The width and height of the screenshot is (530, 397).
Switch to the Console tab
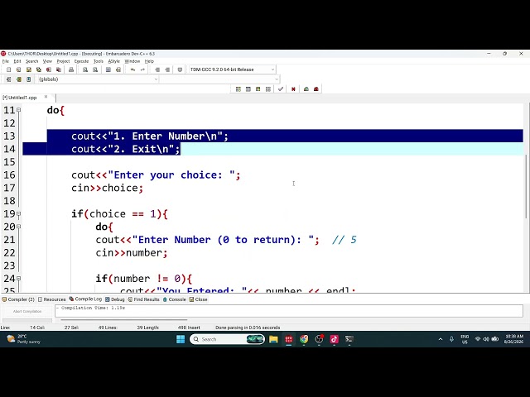[x=175, y=299]
